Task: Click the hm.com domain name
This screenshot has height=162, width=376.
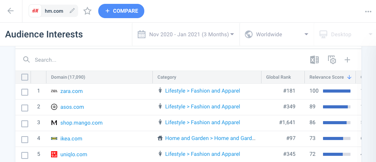Action: coord(54,11)
